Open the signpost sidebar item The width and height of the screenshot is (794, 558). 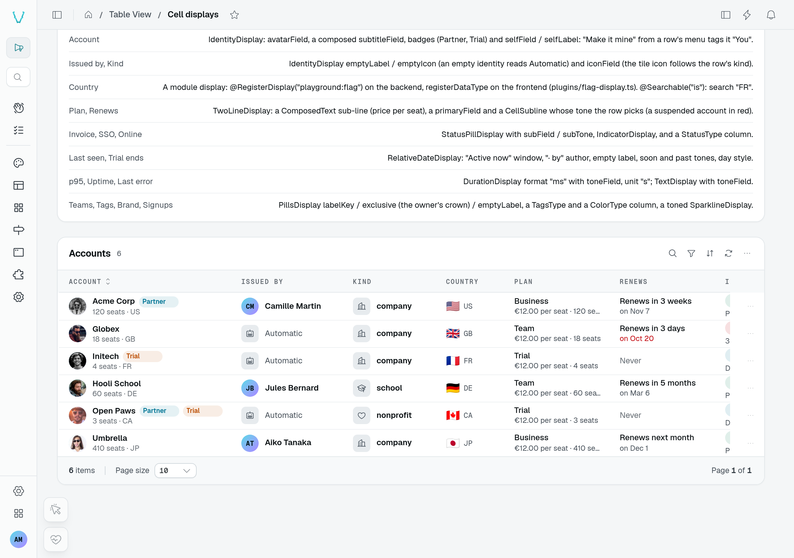(18, 230)
